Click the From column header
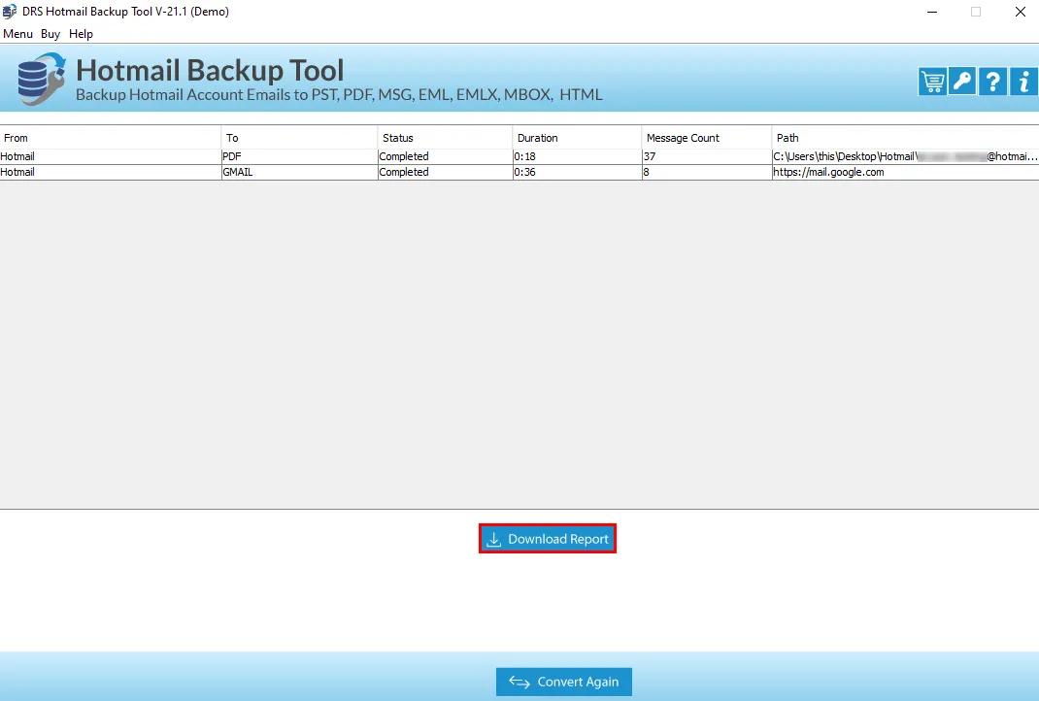Screen dimensions: 1039x701 pos(110,138)
